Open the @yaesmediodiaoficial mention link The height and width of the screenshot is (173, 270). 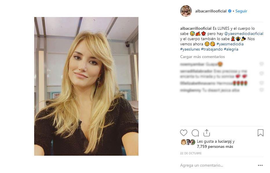[x=244, y=34]
